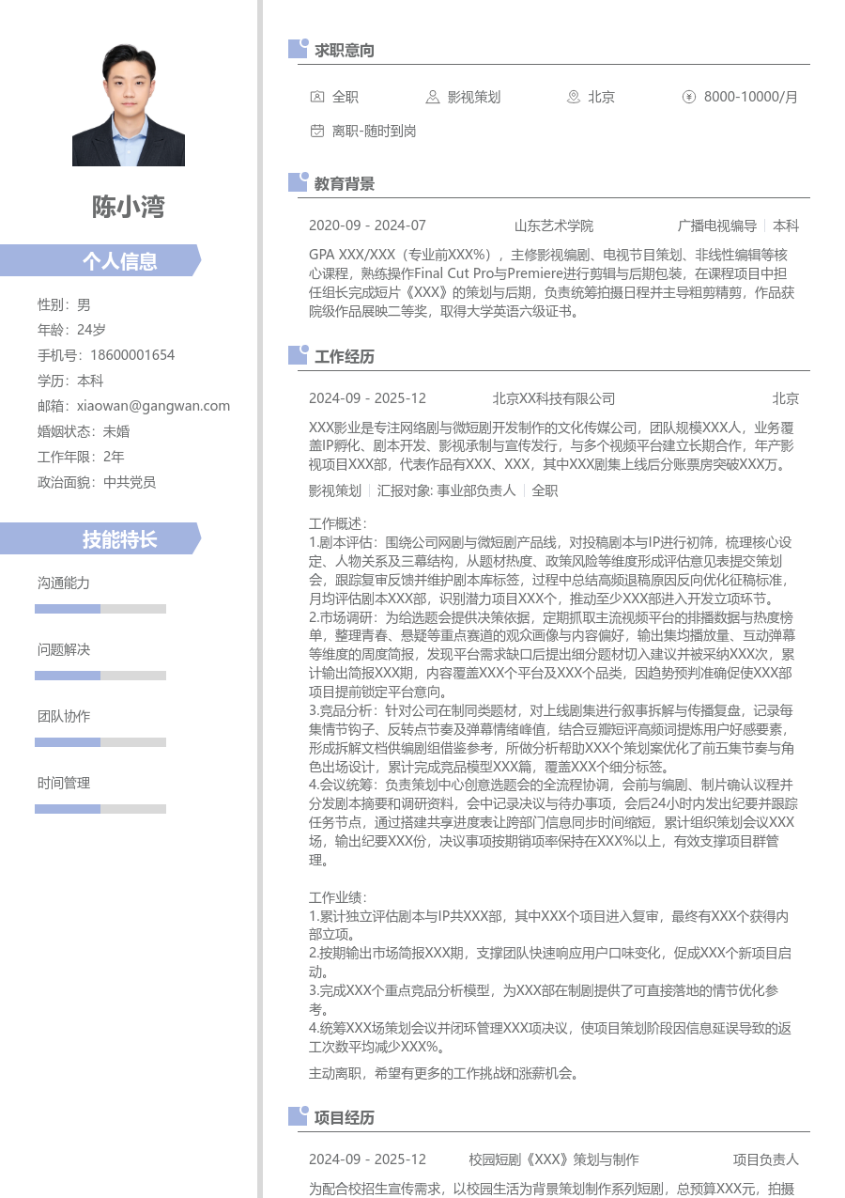Image resolution: width=845 pixels, height=1198 pixels.
Task: Click the 求职意向 section title
Action: click(x=345, y=50)
